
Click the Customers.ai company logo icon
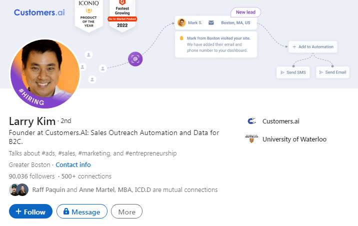pyautogui.click(x=251, y=121)
